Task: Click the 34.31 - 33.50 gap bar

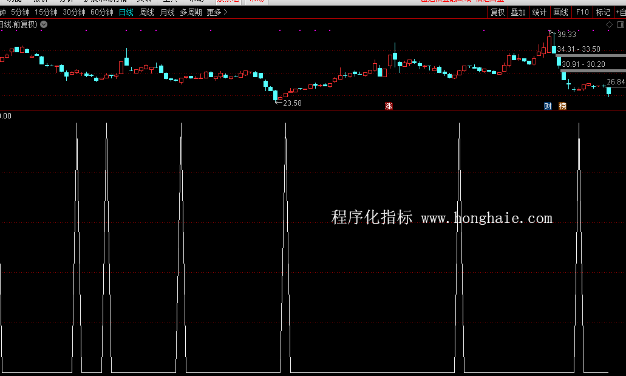Action: tap(578, 49)
